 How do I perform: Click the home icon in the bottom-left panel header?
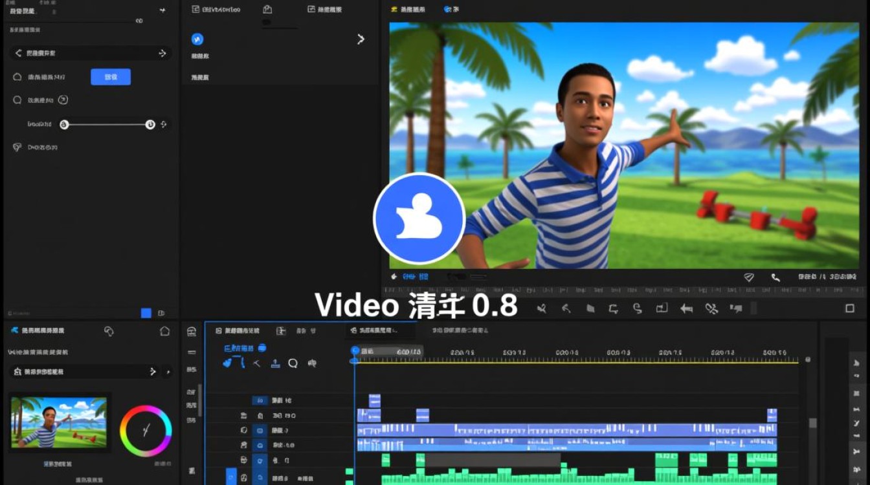tap(164, 331)
